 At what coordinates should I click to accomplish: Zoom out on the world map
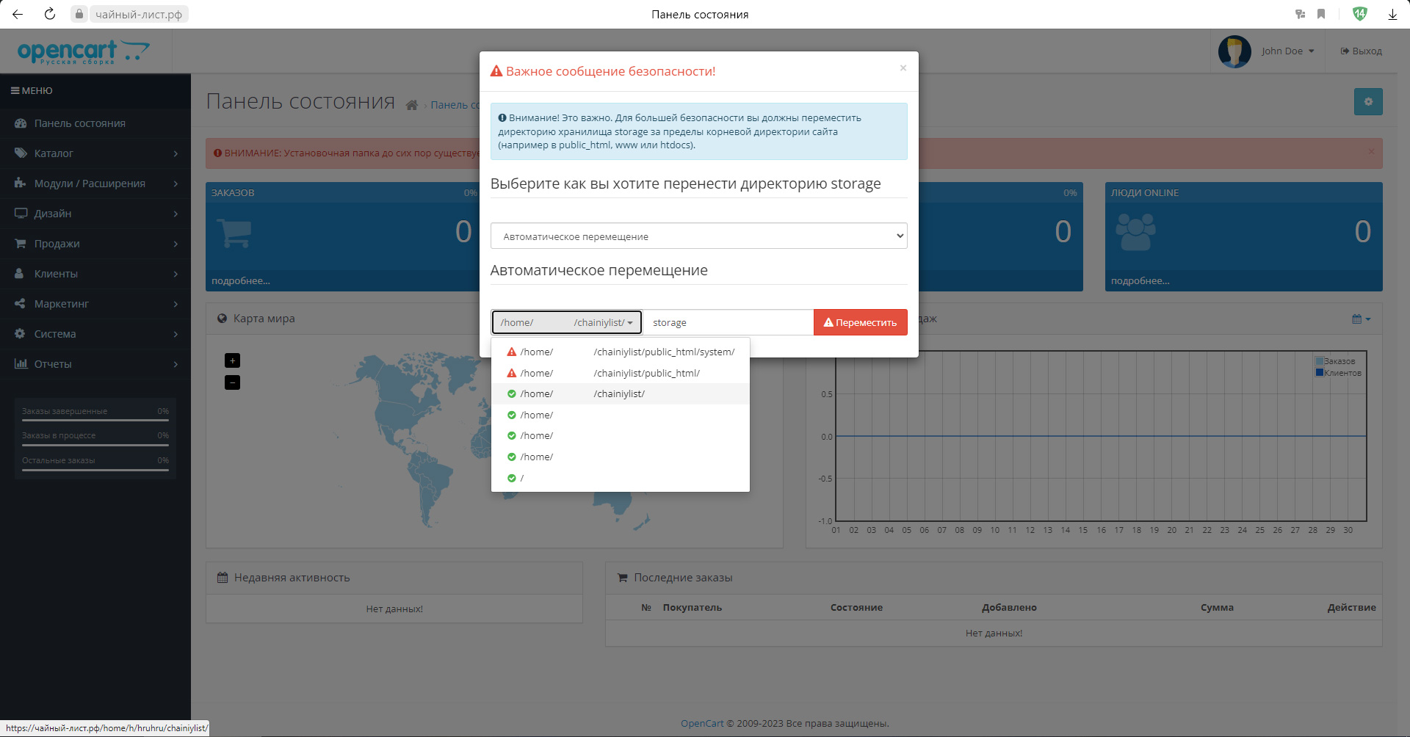pos(232,382)
